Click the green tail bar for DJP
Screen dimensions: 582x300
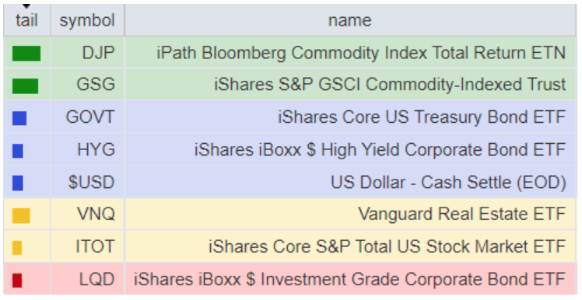click(26, 54)
